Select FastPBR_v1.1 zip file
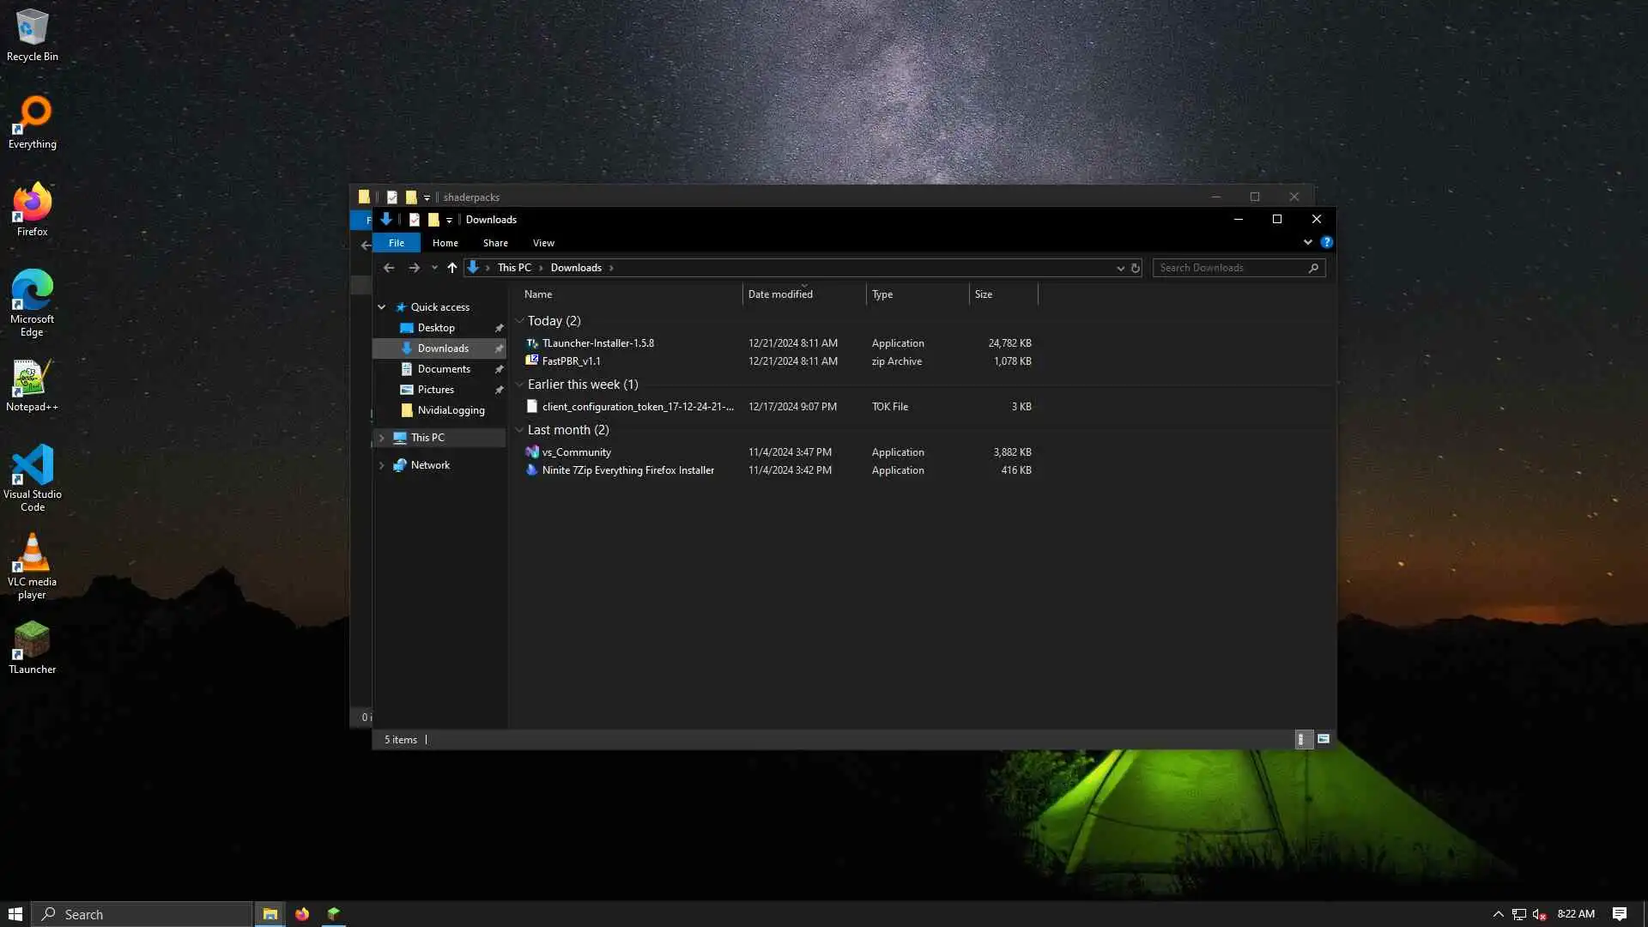 pos(571,361)
